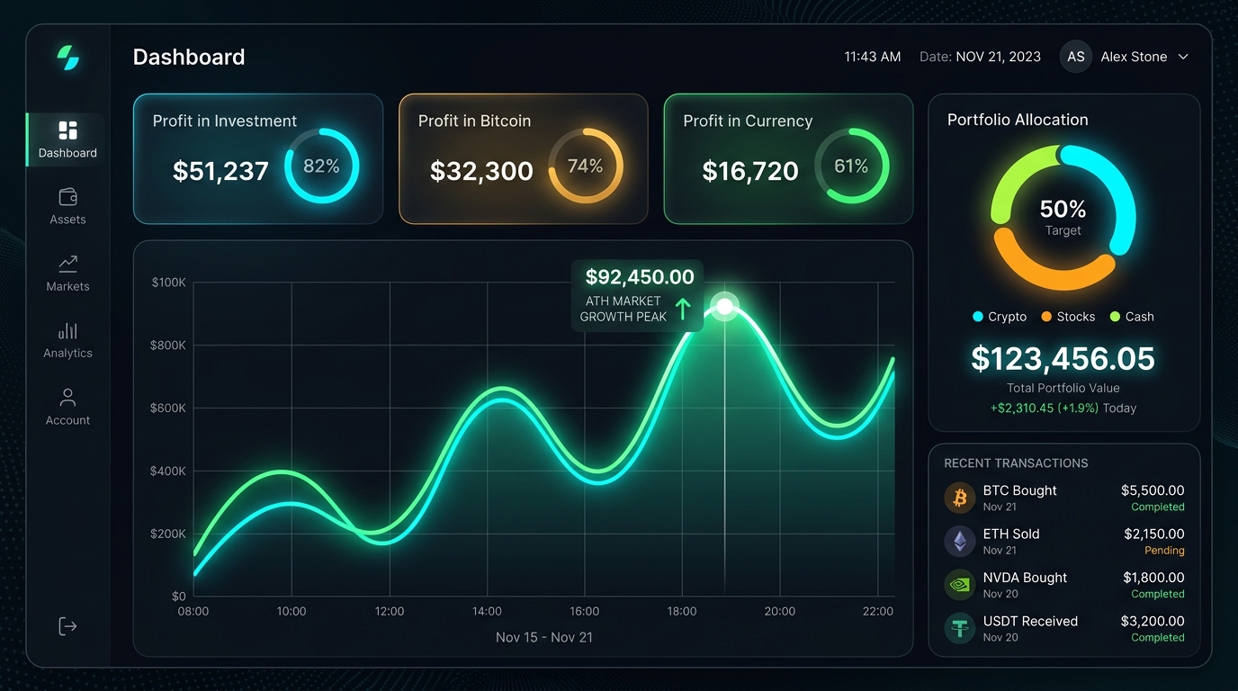Click the $92,450.00 tooltip value
Image resolution: width=1238 pixels, height=691 pixels.
pos(640,277)
